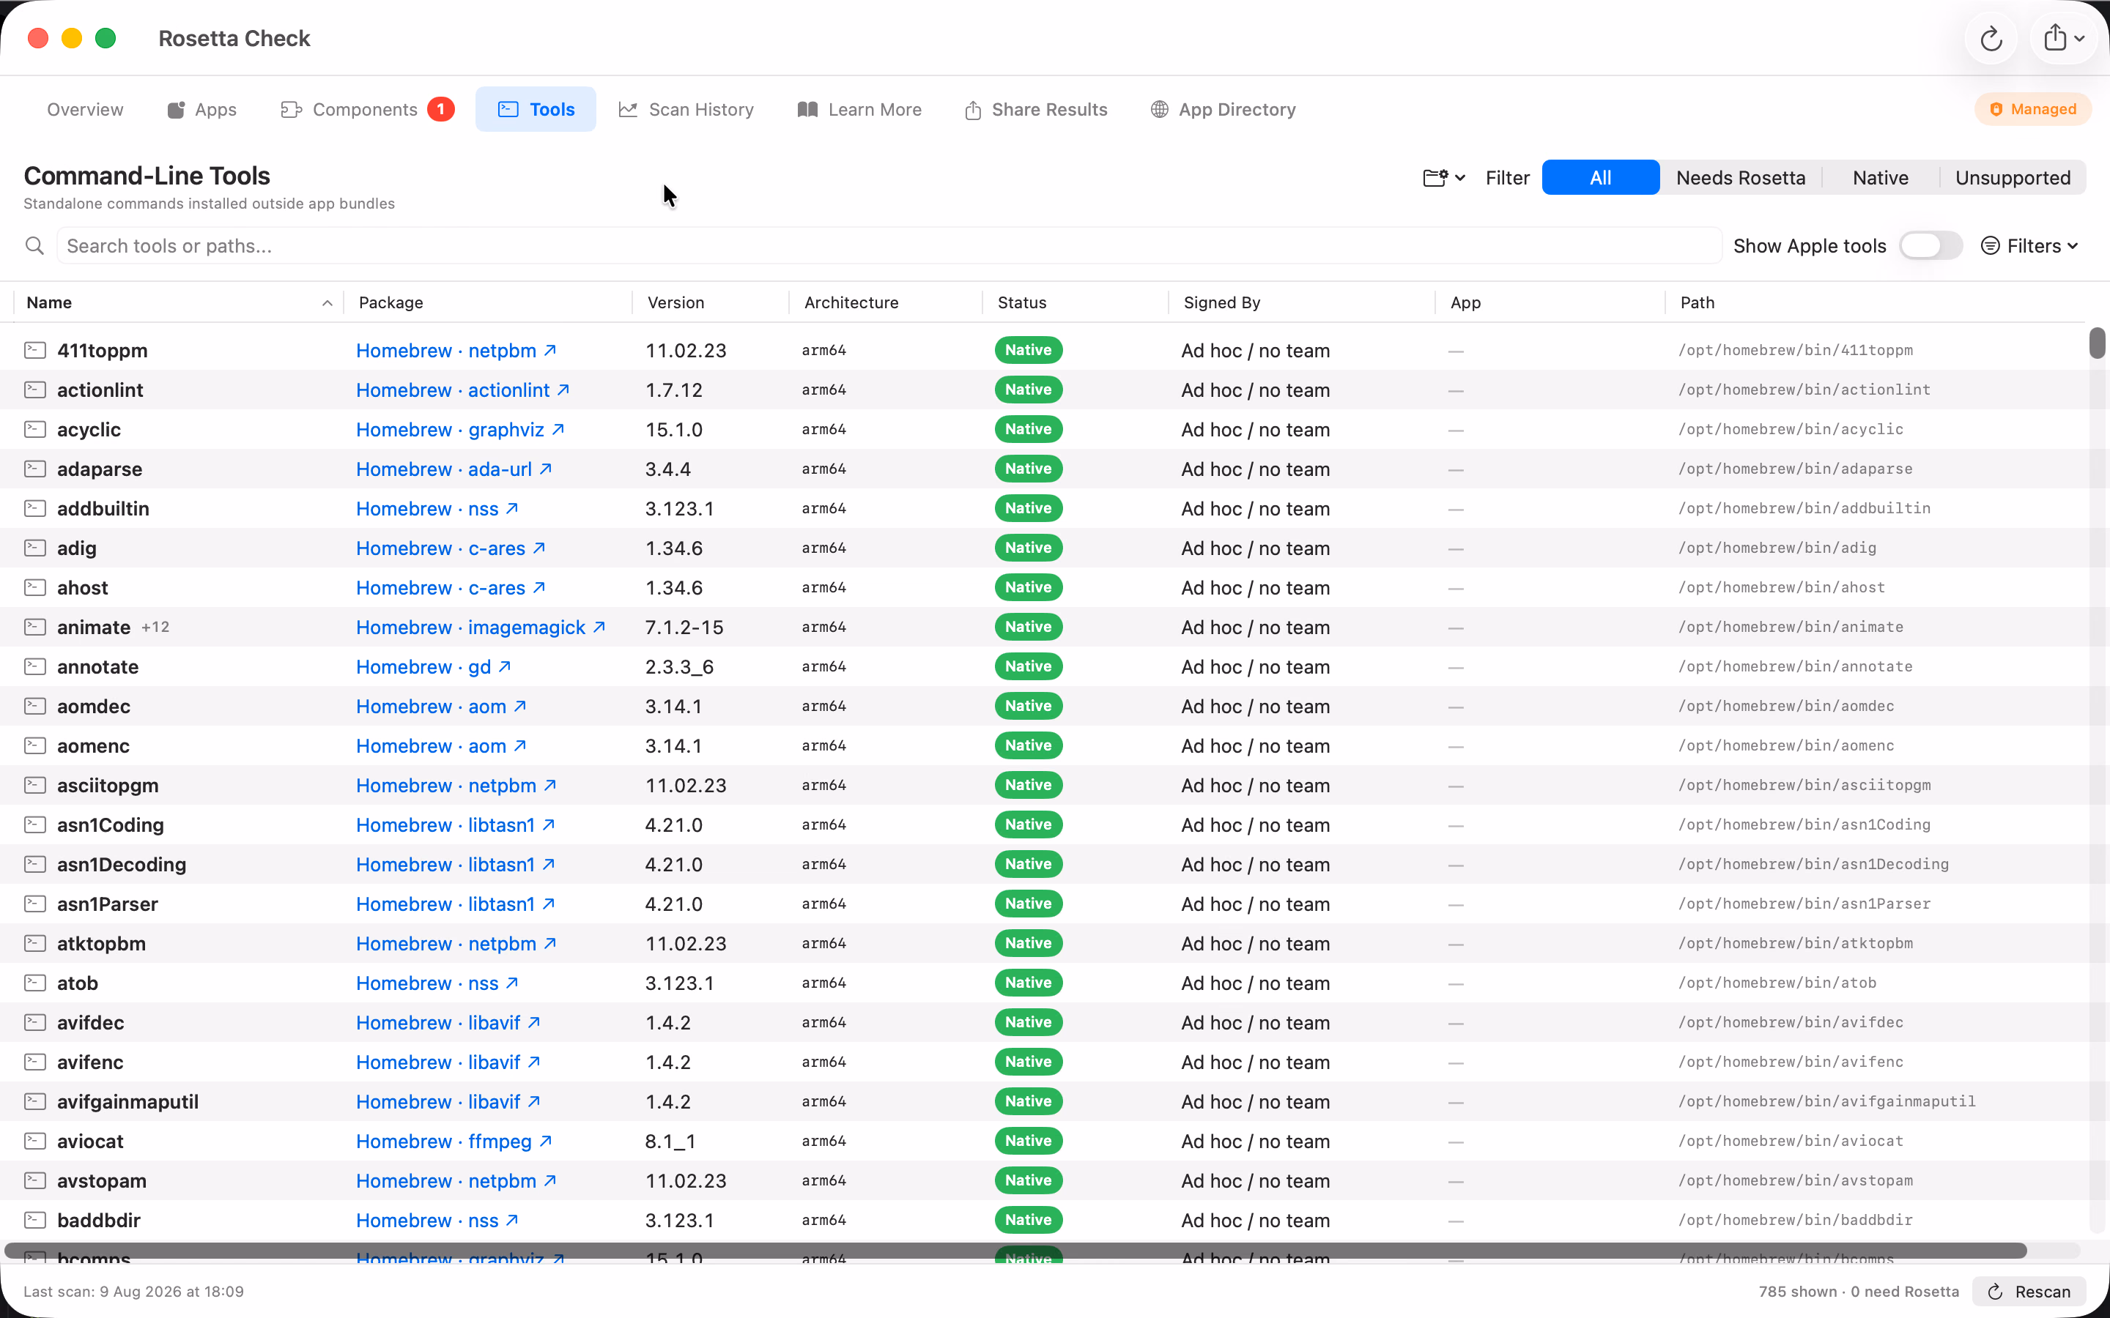Open the Components tab
Viewport: 2110px width, 1318px height.
point(367,109)
